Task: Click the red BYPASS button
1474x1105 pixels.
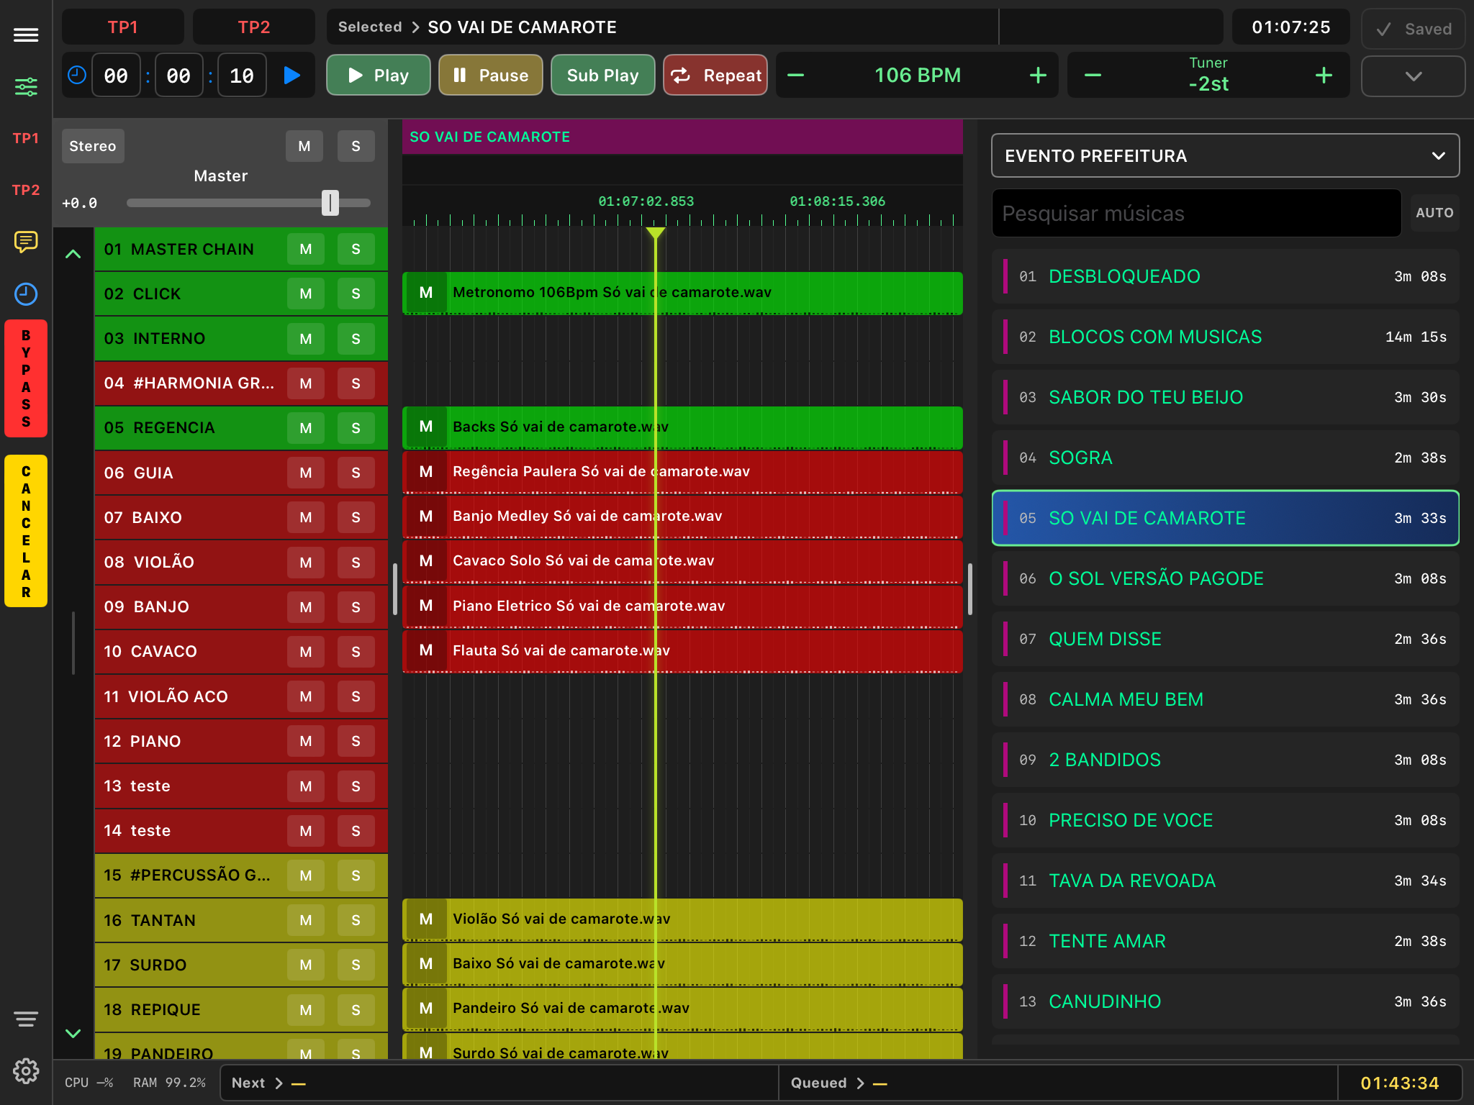Action: point(26,378)
